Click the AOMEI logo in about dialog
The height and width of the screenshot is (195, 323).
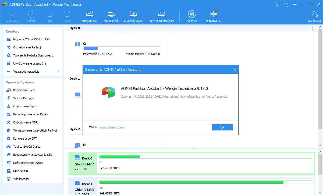109,92
